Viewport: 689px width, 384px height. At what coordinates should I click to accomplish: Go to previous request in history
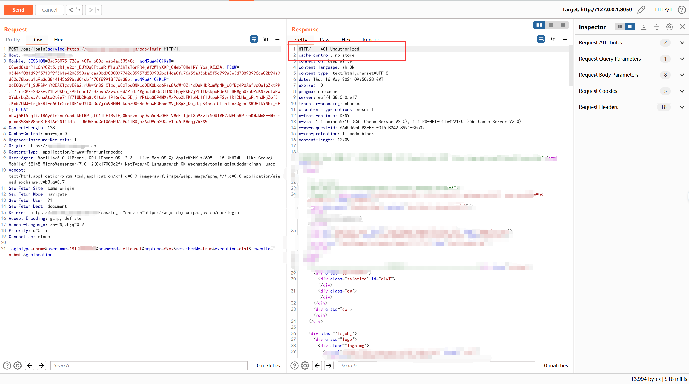(71, 10)
